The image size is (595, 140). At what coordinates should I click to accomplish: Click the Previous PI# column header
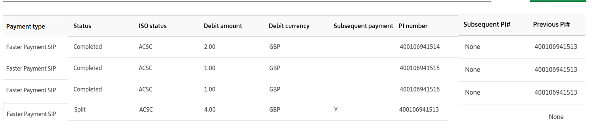[x=551, y=24]
